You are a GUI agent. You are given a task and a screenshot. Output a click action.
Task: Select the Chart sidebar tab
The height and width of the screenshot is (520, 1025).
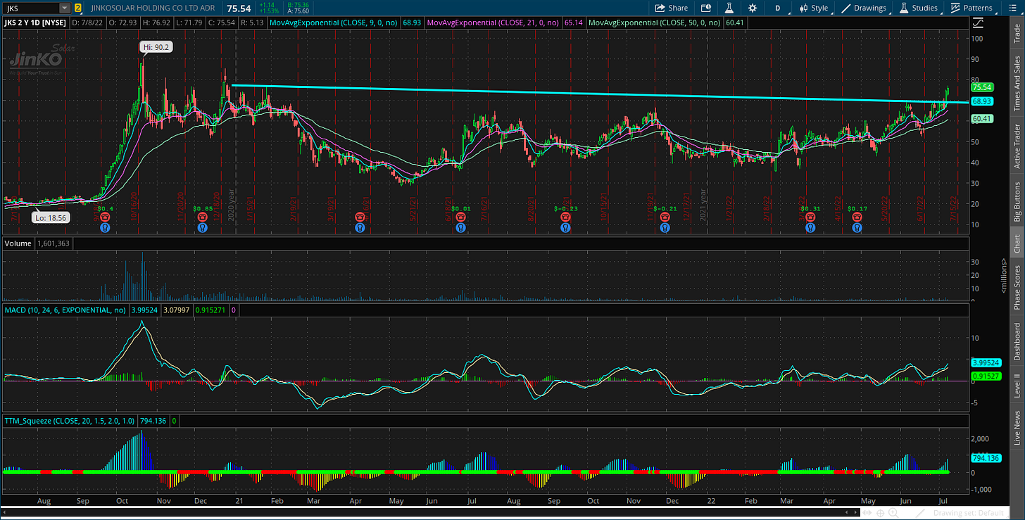coord(1016,243)
